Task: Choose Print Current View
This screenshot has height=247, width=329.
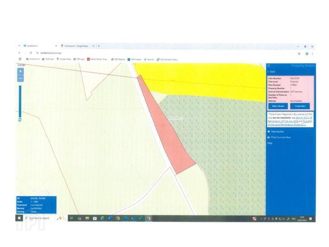Action: point(281,138)
